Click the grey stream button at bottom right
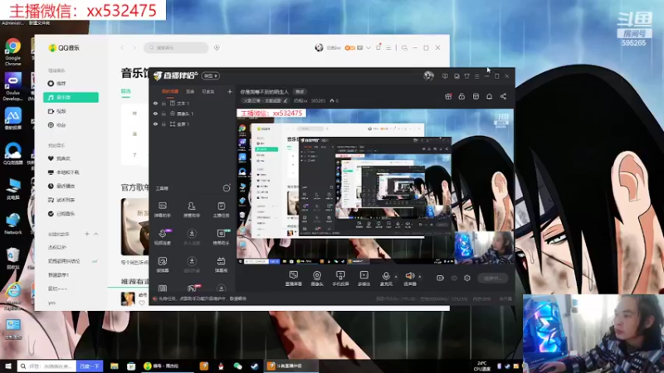The width and height of the screenshot is (664, 373). [493, 279]
